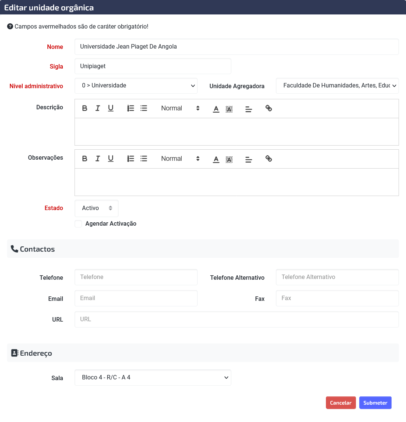Open the Estado dropdown showing Activo
Viewport: 406px width, 422px height.
[x=96, y=208]
